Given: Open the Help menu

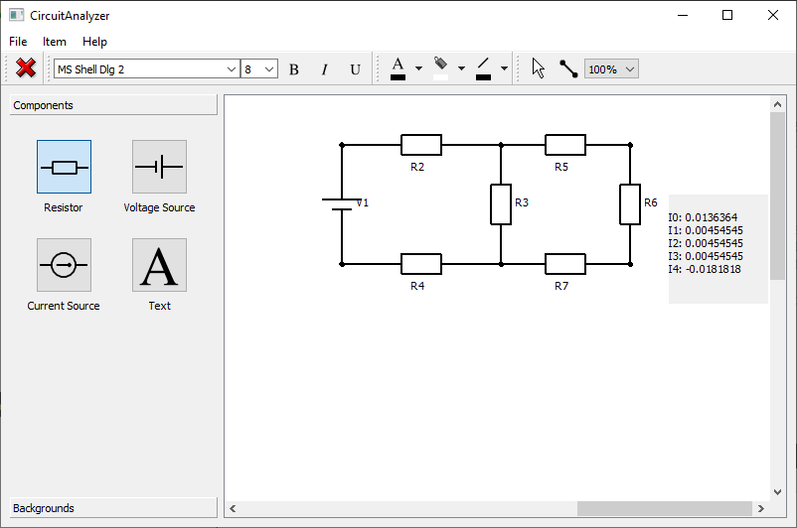Looking at the screenshot, I should (x=94, y=42).
